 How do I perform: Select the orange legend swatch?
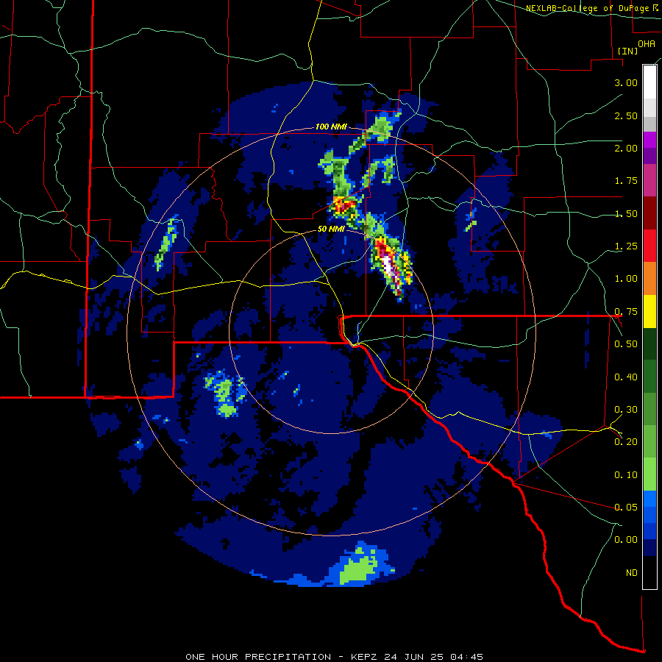[649, 279]
